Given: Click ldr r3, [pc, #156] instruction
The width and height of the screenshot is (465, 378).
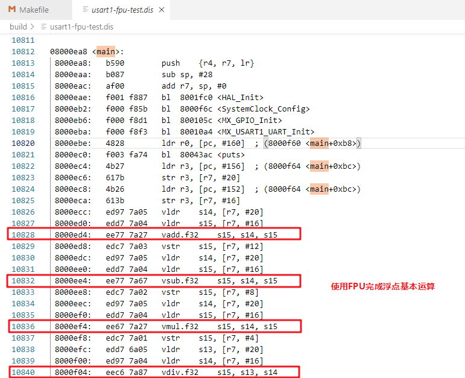Looking at the screenshot, I should pos(203,166).
